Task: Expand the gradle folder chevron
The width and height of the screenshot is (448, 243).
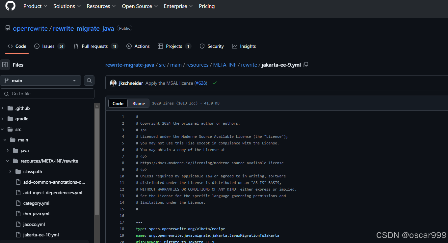Action: click(x=3, y=119)
